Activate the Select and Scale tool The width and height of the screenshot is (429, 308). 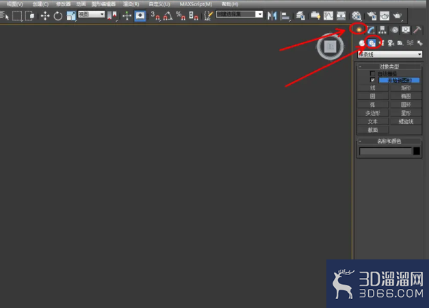[71, 16]
